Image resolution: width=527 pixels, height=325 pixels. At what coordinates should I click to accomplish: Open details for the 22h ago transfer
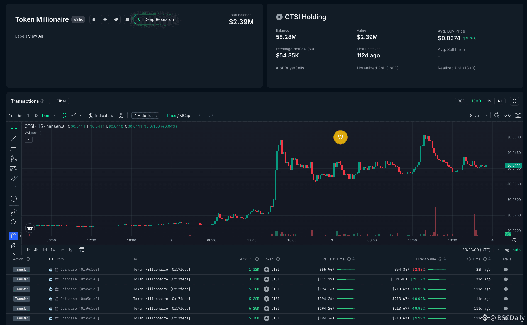[506, 270]
